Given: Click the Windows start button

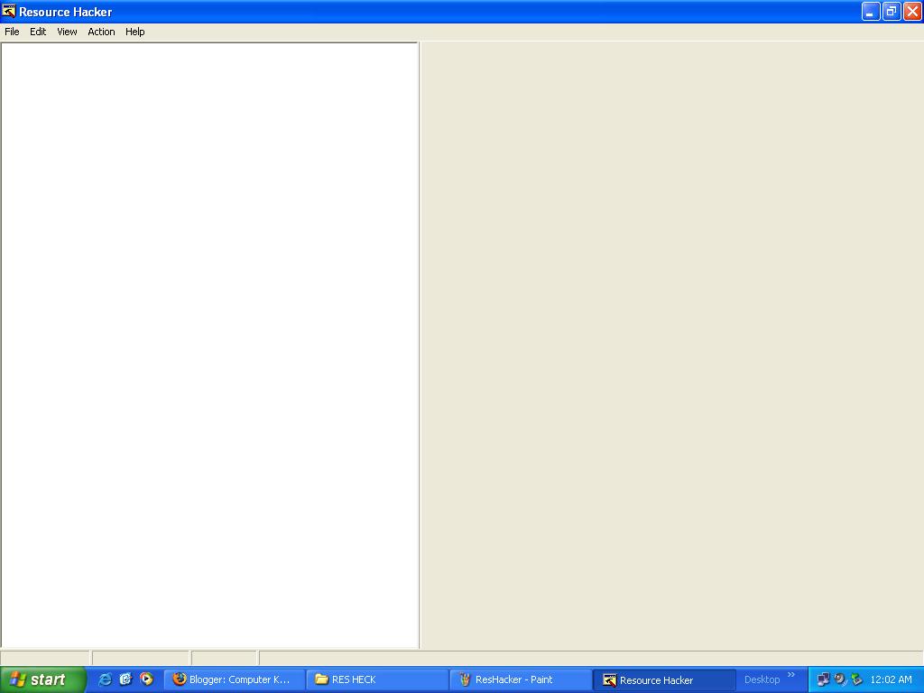Looking at the screenshot, I should click(43, 679).
